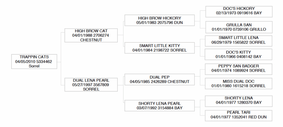Open the PEPPY SAN BADGER entry
The height and width of the screenshot is (127, 283).
[x=239, y=68]
